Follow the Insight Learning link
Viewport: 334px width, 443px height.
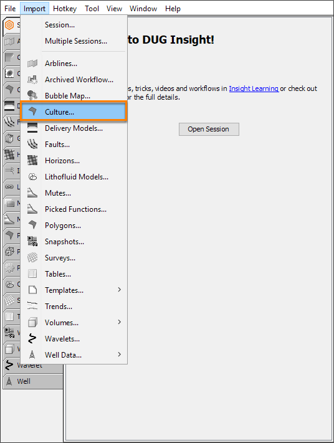point(254,88)
